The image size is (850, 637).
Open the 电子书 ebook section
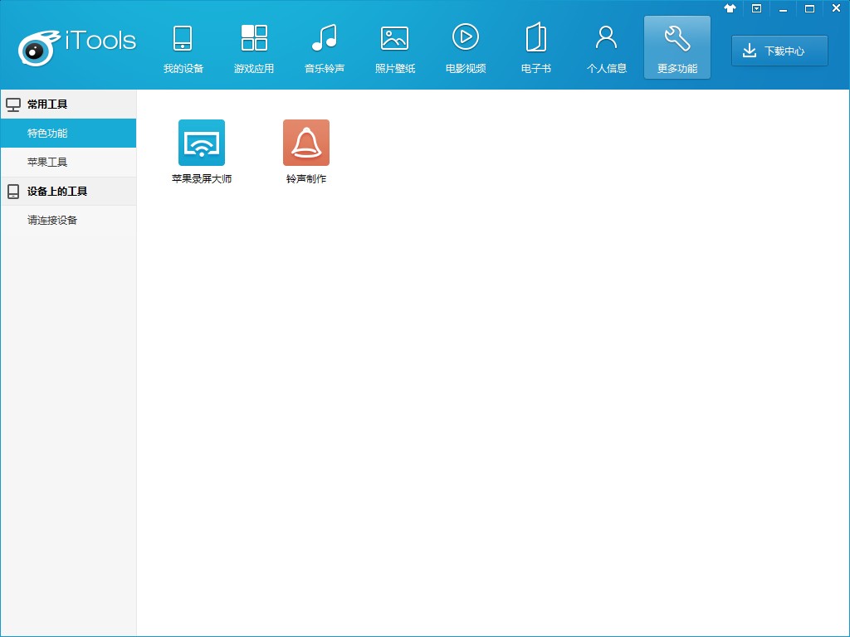(535, 48)
